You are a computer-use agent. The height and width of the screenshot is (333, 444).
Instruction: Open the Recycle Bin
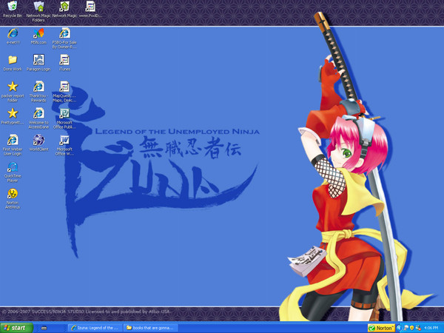13,9
